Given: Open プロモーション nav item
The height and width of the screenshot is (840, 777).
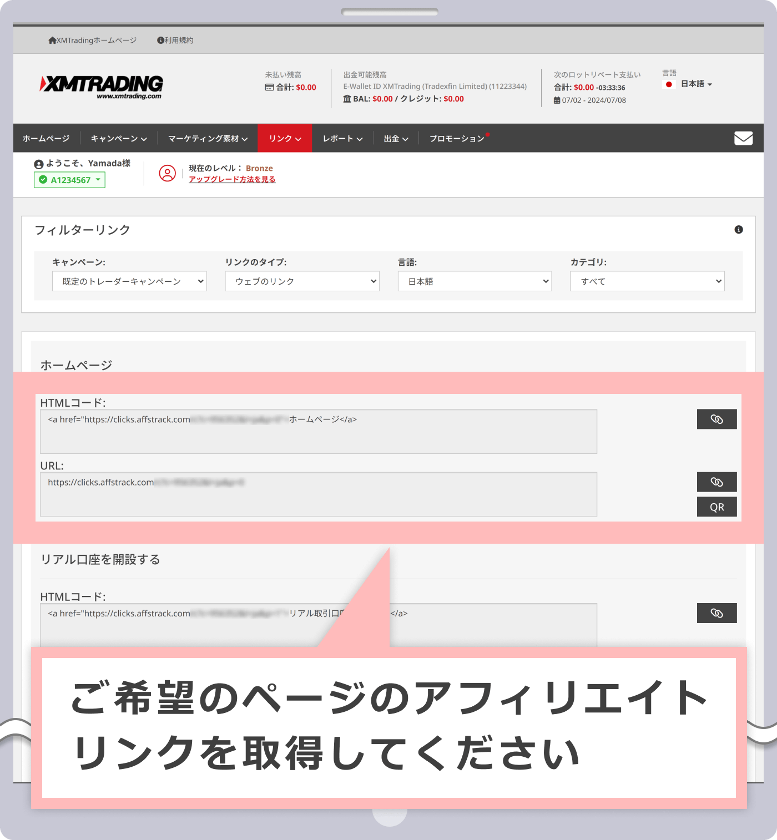Looking at the screenshot, I should (x=457, y=138).
